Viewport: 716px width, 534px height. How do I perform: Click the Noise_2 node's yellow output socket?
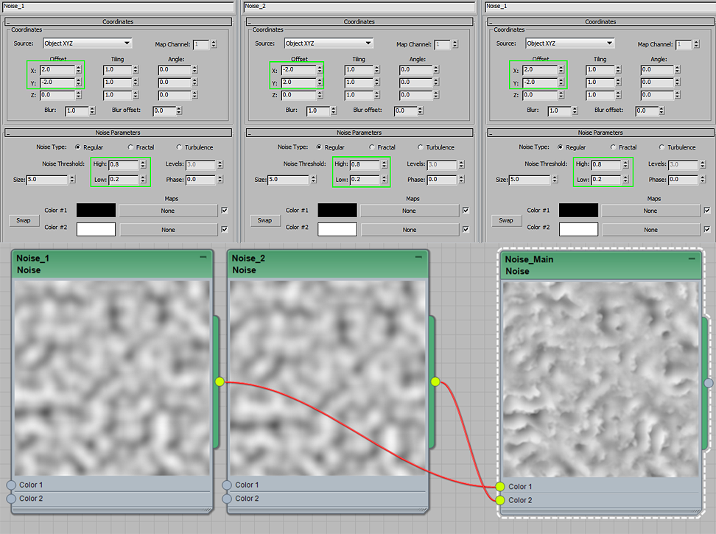435,382
